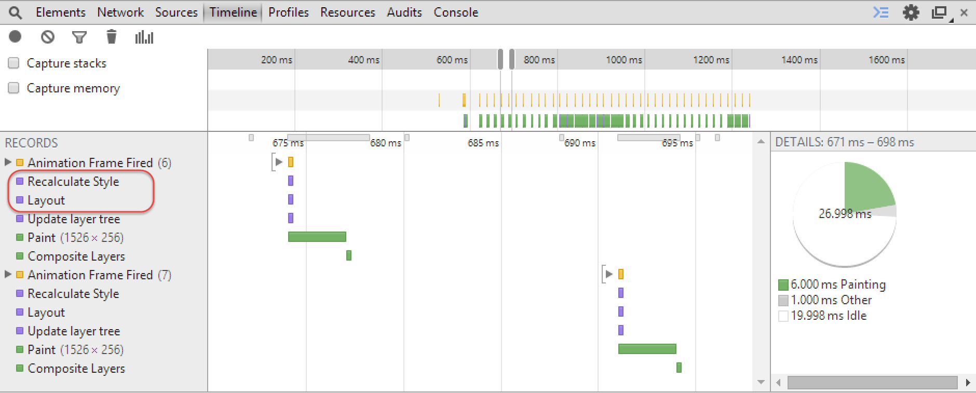Viewport: 976px width, 393px height.
Task: Open the Resources tab
Action: 348,12
